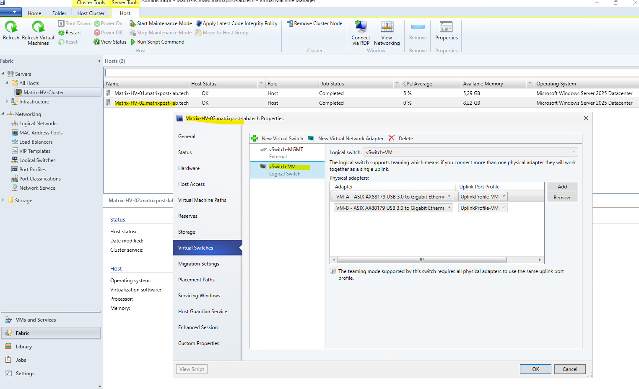Click the View Script button
Screen dimensions: 639x389
click(x=192, y=369)
